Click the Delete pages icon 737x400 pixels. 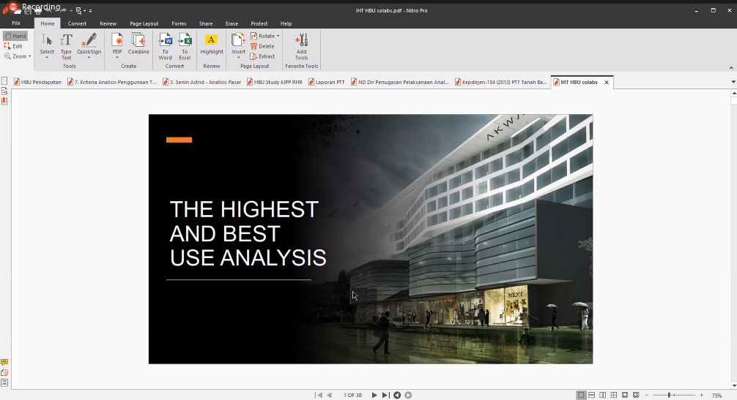[253, 46]
